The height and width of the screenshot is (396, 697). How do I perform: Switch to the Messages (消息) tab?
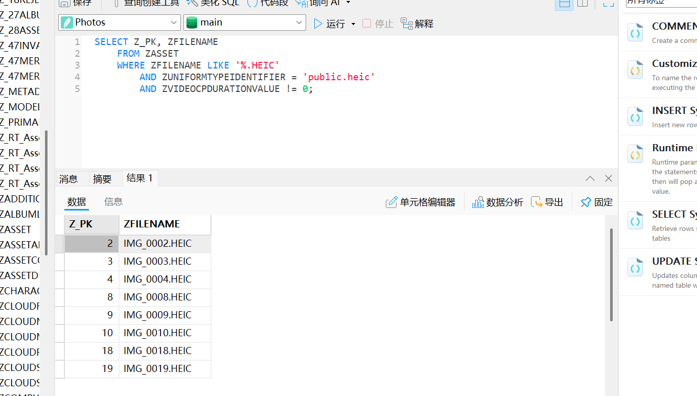[68, 179]
